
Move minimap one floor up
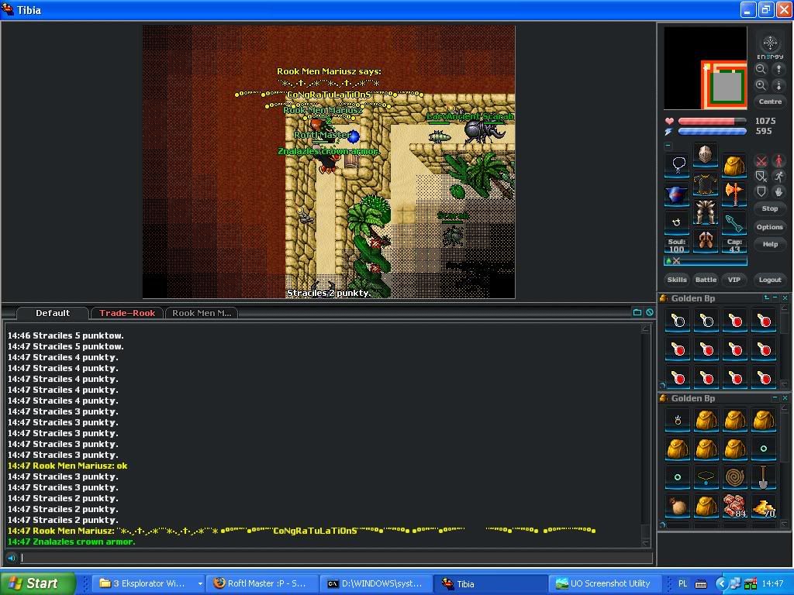pos(778,69)
